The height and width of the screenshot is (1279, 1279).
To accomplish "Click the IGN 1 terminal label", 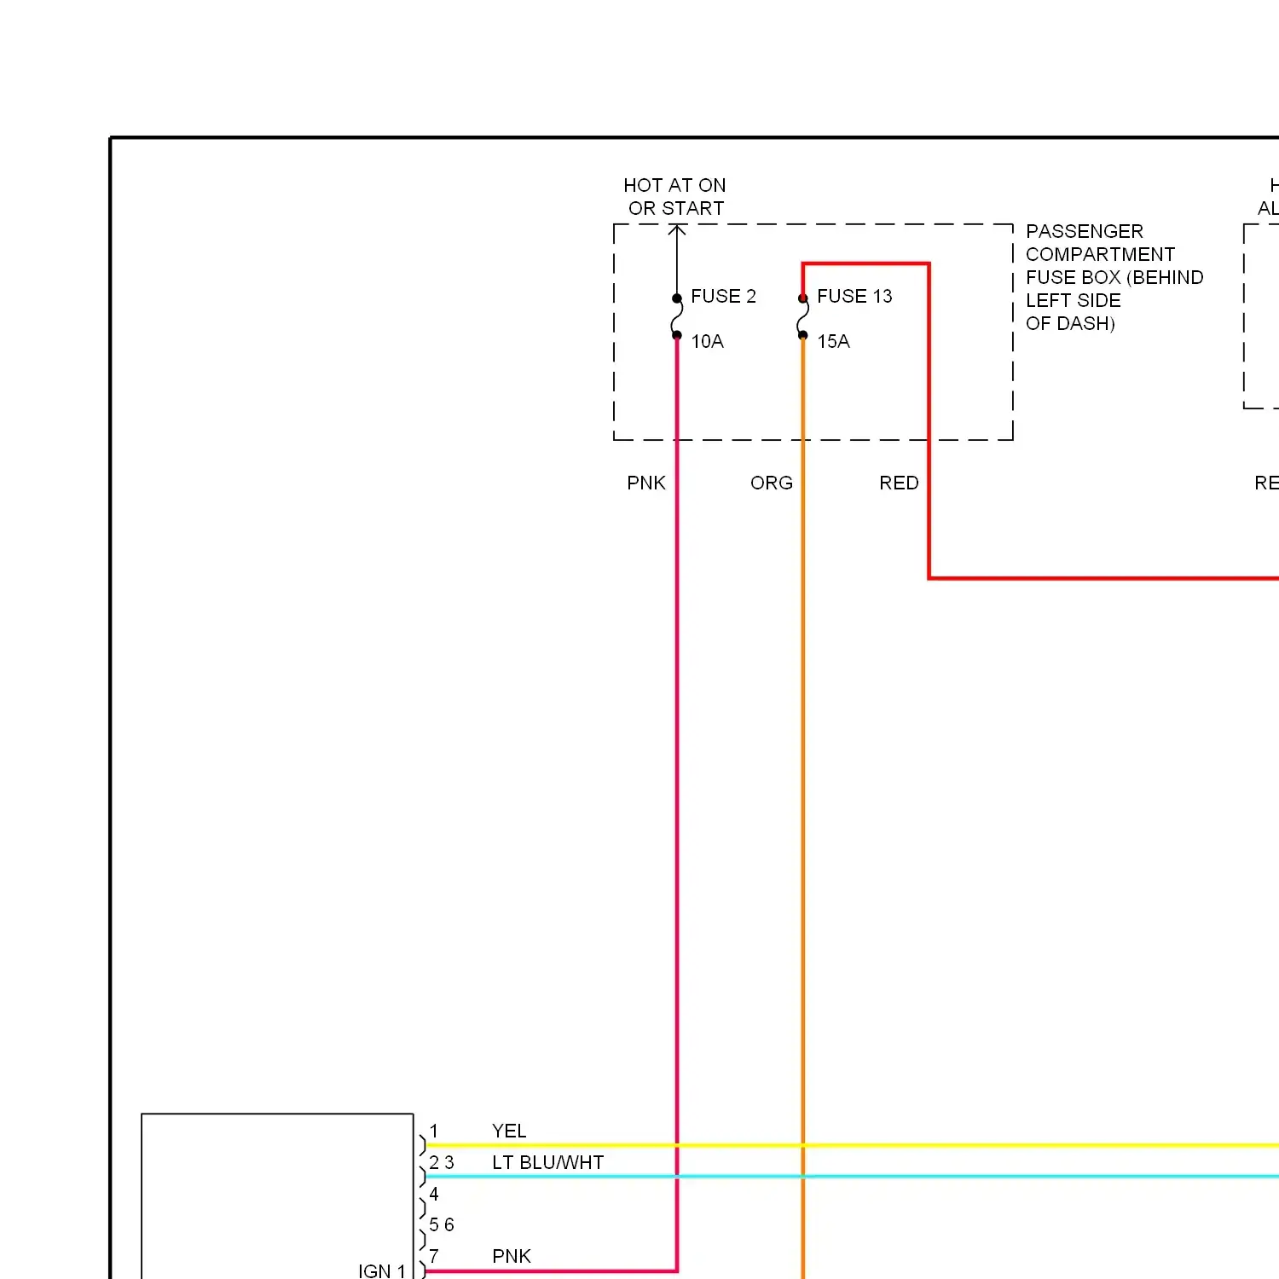I will [x=382, y=1270].
